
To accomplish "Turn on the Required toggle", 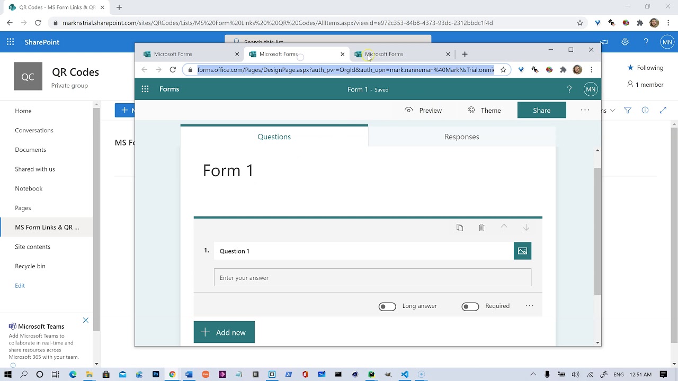I will [470, 306].
